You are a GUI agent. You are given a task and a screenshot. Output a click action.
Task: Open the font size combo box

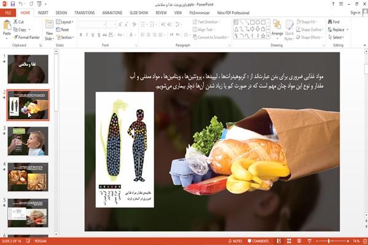tap(111, 25)
